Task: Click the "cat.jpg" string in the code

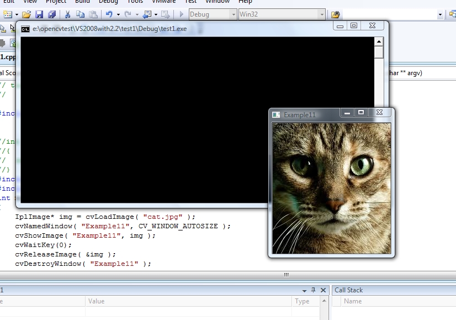Action: pyautogui.click(x=163, y=217)
